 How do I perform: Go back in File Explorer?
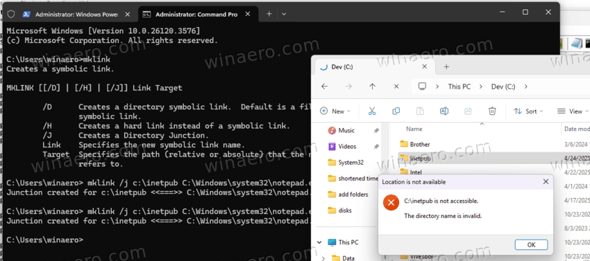[x=324, y=87]
